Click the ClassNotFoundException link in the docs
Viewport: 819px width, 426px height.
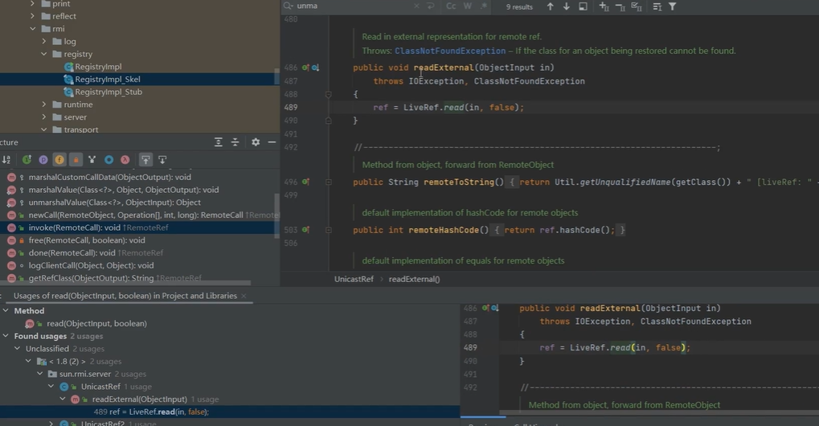point(449,51)
